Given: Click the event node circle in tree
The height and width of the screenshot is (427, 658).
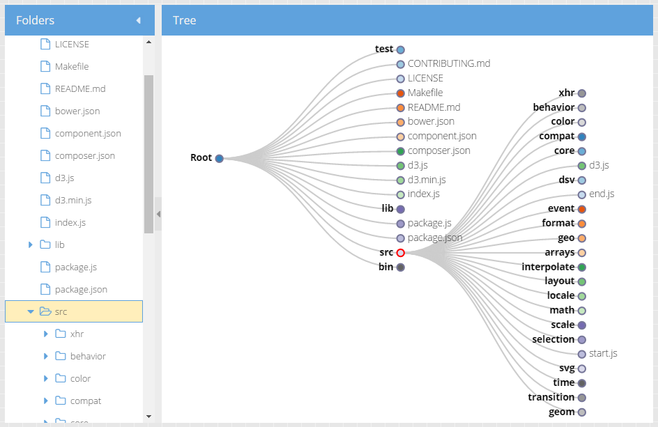Looking at the screenshot, I should tap(582, 209).
